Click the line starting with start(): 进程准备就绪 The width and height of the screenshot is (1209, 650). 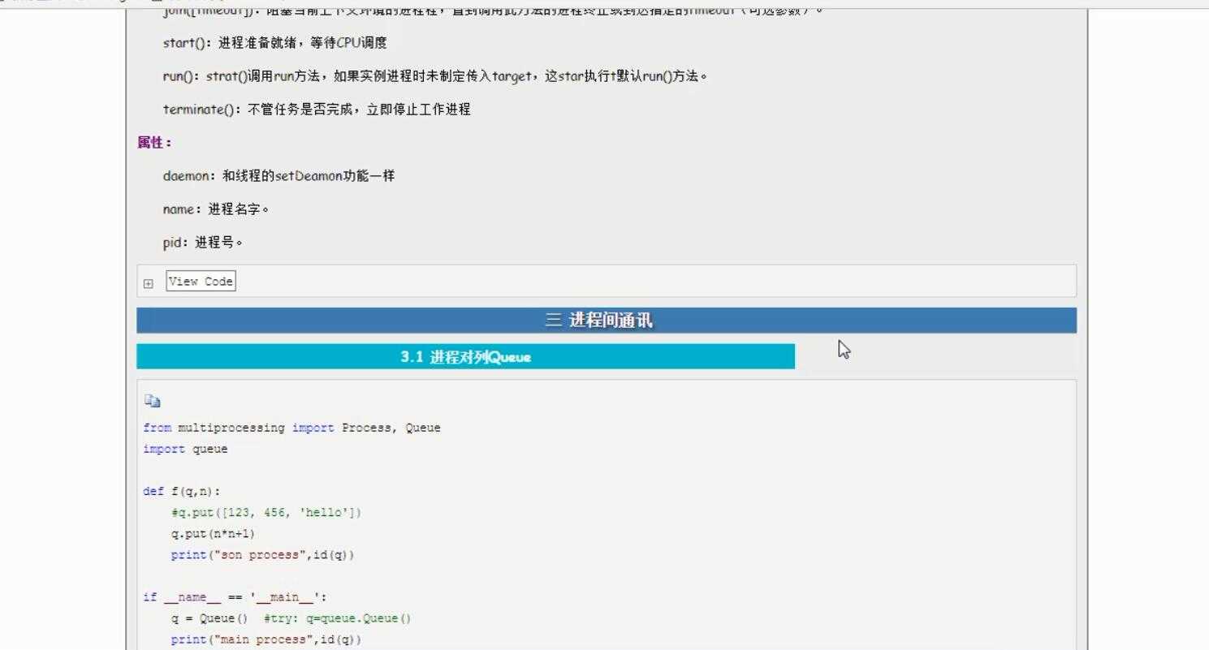pos(274,43)
